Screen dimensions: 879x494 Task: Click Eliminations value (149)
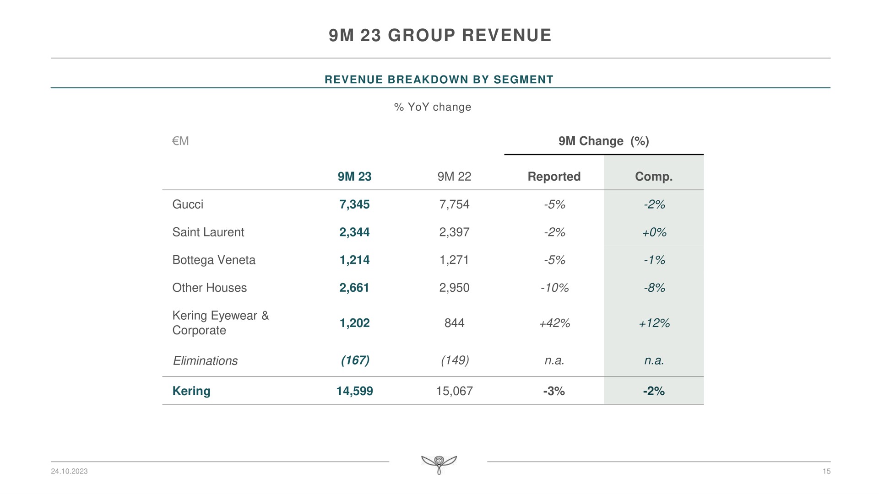click(455, 361)
